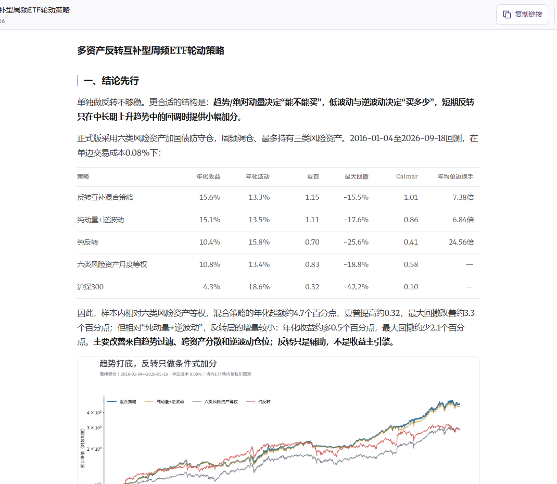Select the row label 纯动量+逆波动

pyautogui.click(x=100, y=220)
